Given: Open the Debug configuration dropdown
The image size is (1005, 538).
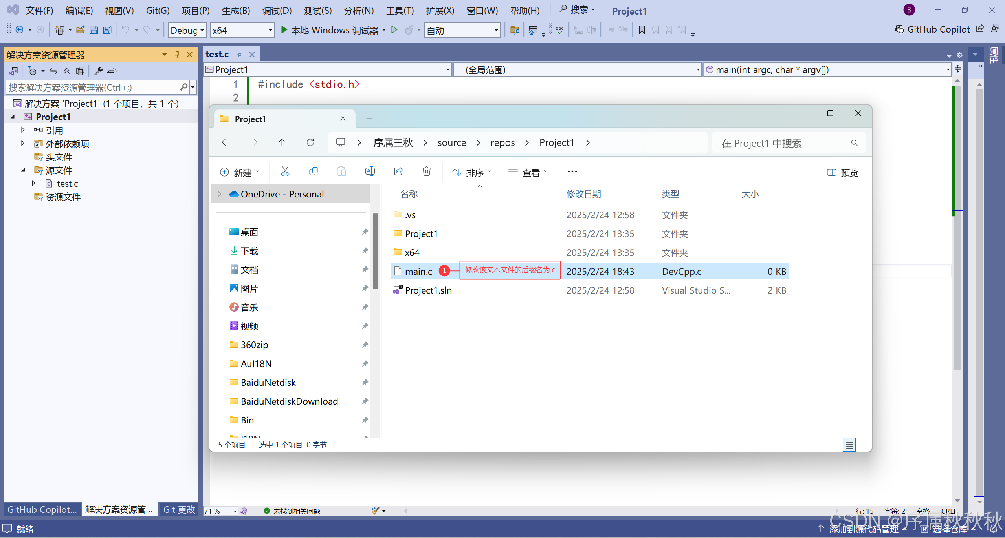Looking at the screenshot, I should point(187,30).
